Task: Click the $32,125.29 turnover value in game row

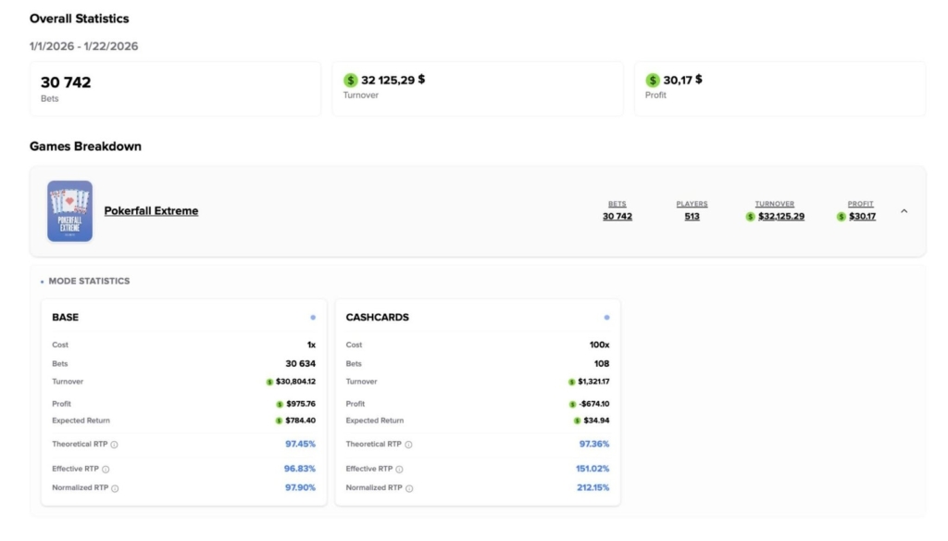Action: click(780, 217)
